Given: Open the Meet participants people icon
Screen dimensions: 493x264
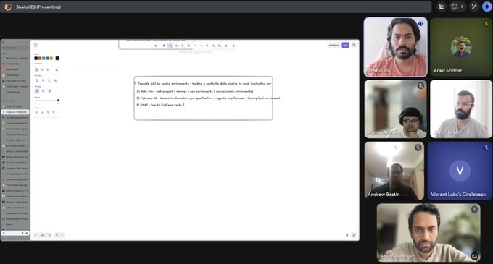Looking at the screenshot, I should [457, 7].
